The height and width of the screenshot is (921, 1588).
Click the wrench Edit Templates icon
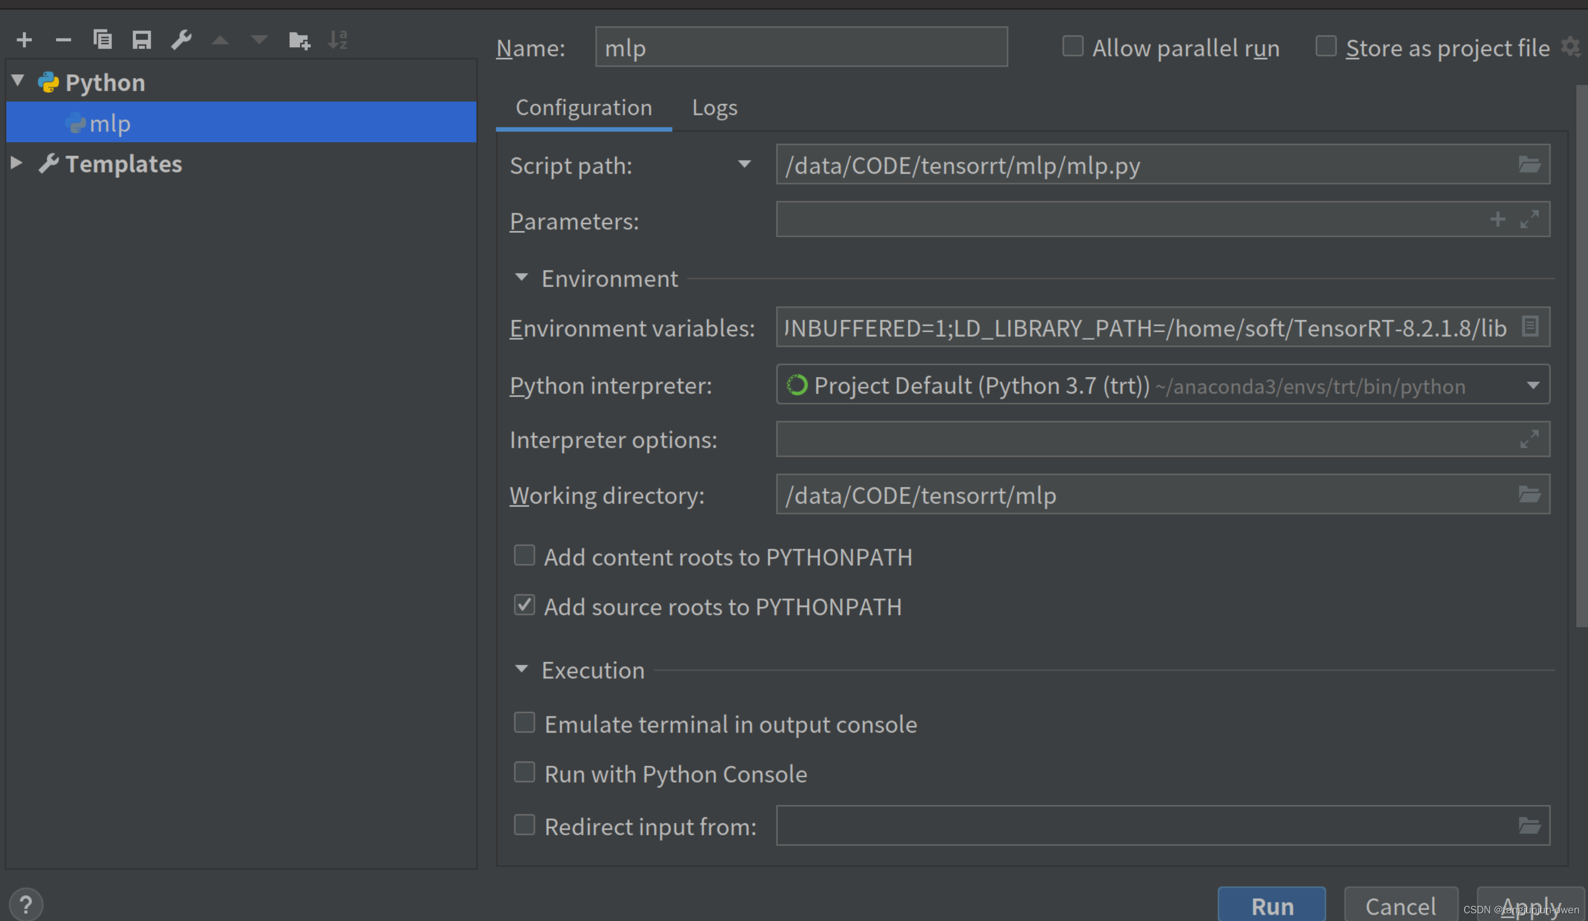point(181,40)
